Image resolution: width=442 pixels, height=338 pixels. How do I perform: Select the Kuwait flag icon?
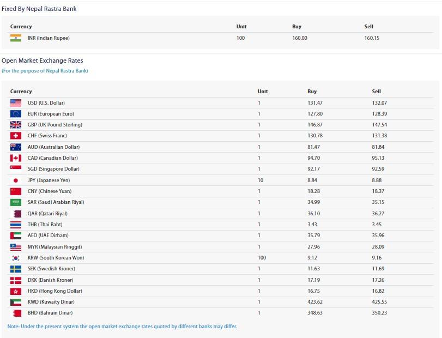(16, 302)
